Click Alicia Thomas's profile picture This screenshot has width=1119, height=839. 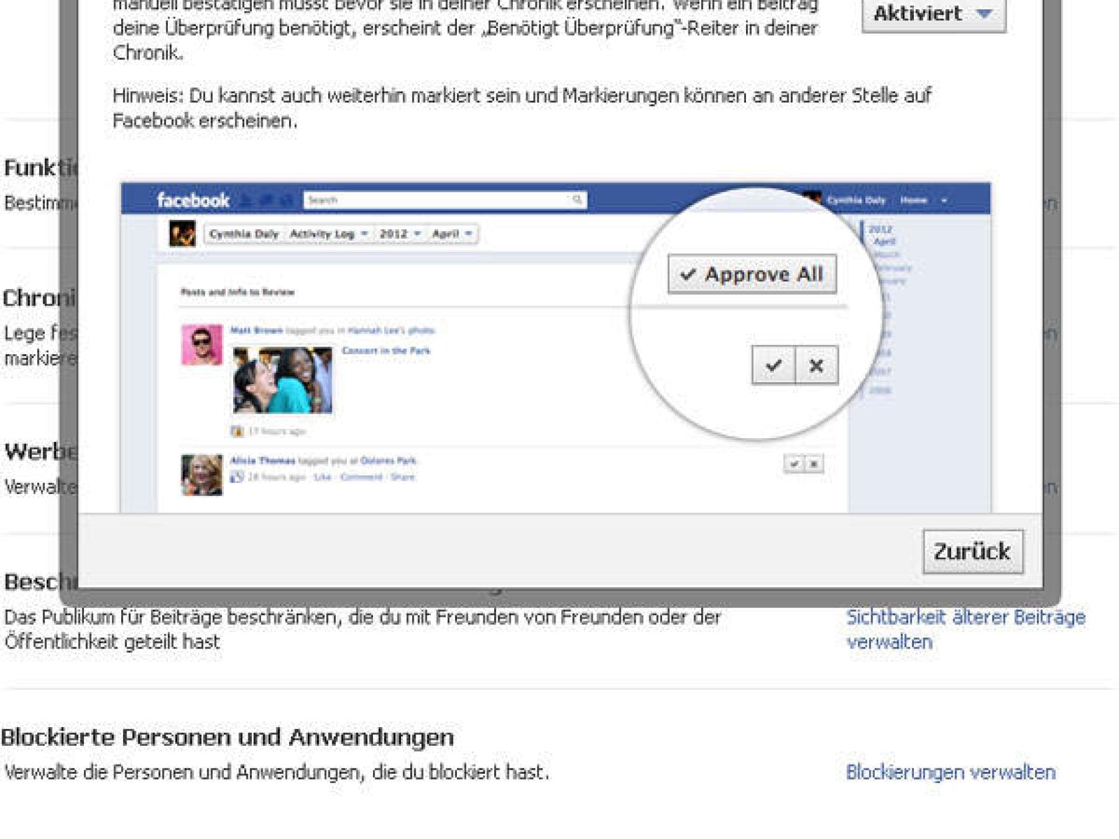[202, 475]
